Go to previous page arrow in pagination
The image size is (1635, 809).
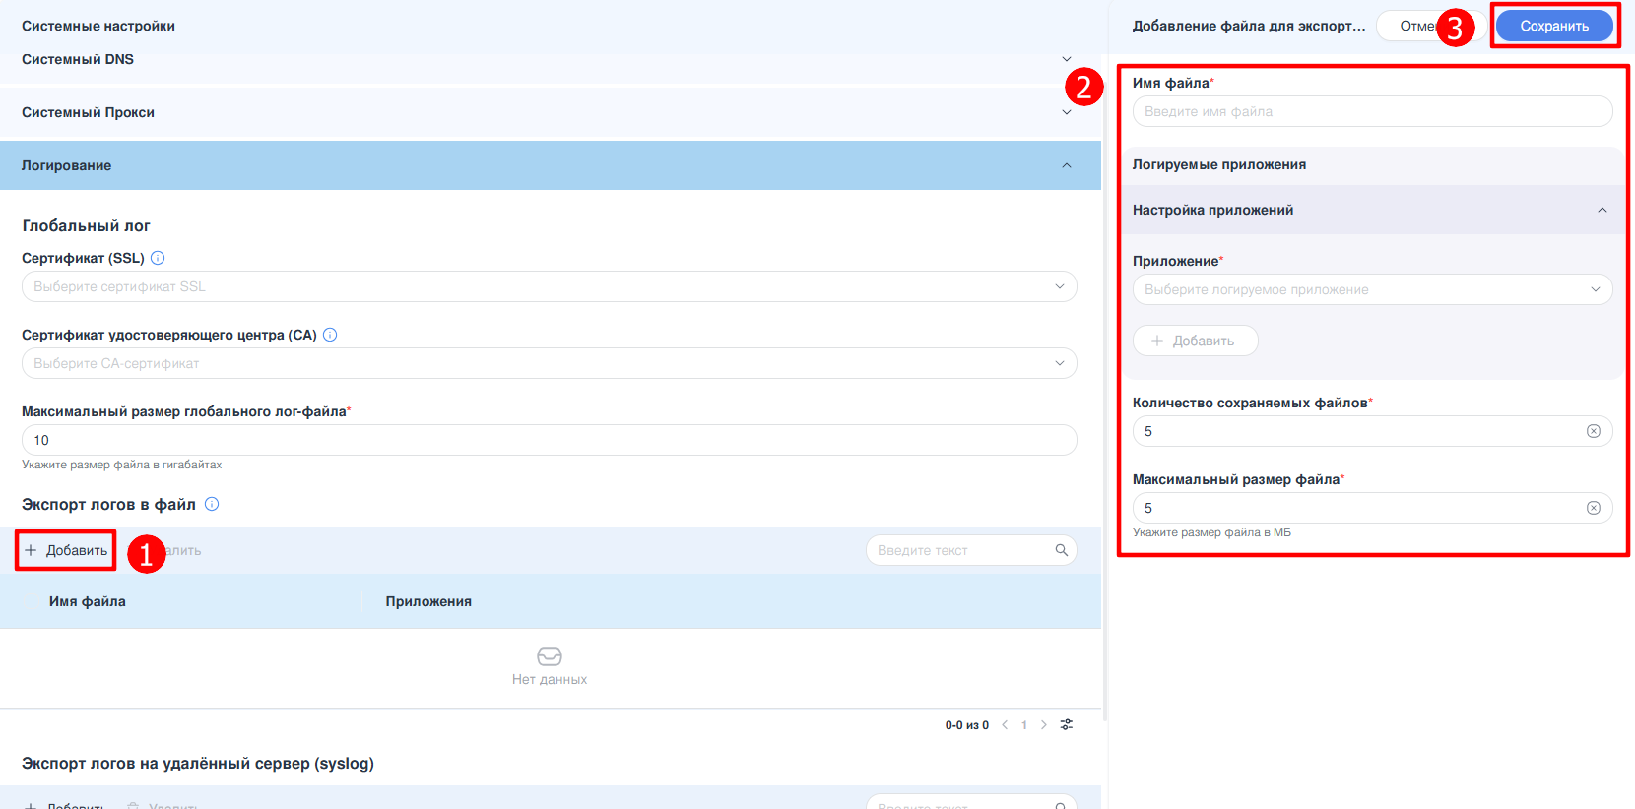[x=1005, y=725]
